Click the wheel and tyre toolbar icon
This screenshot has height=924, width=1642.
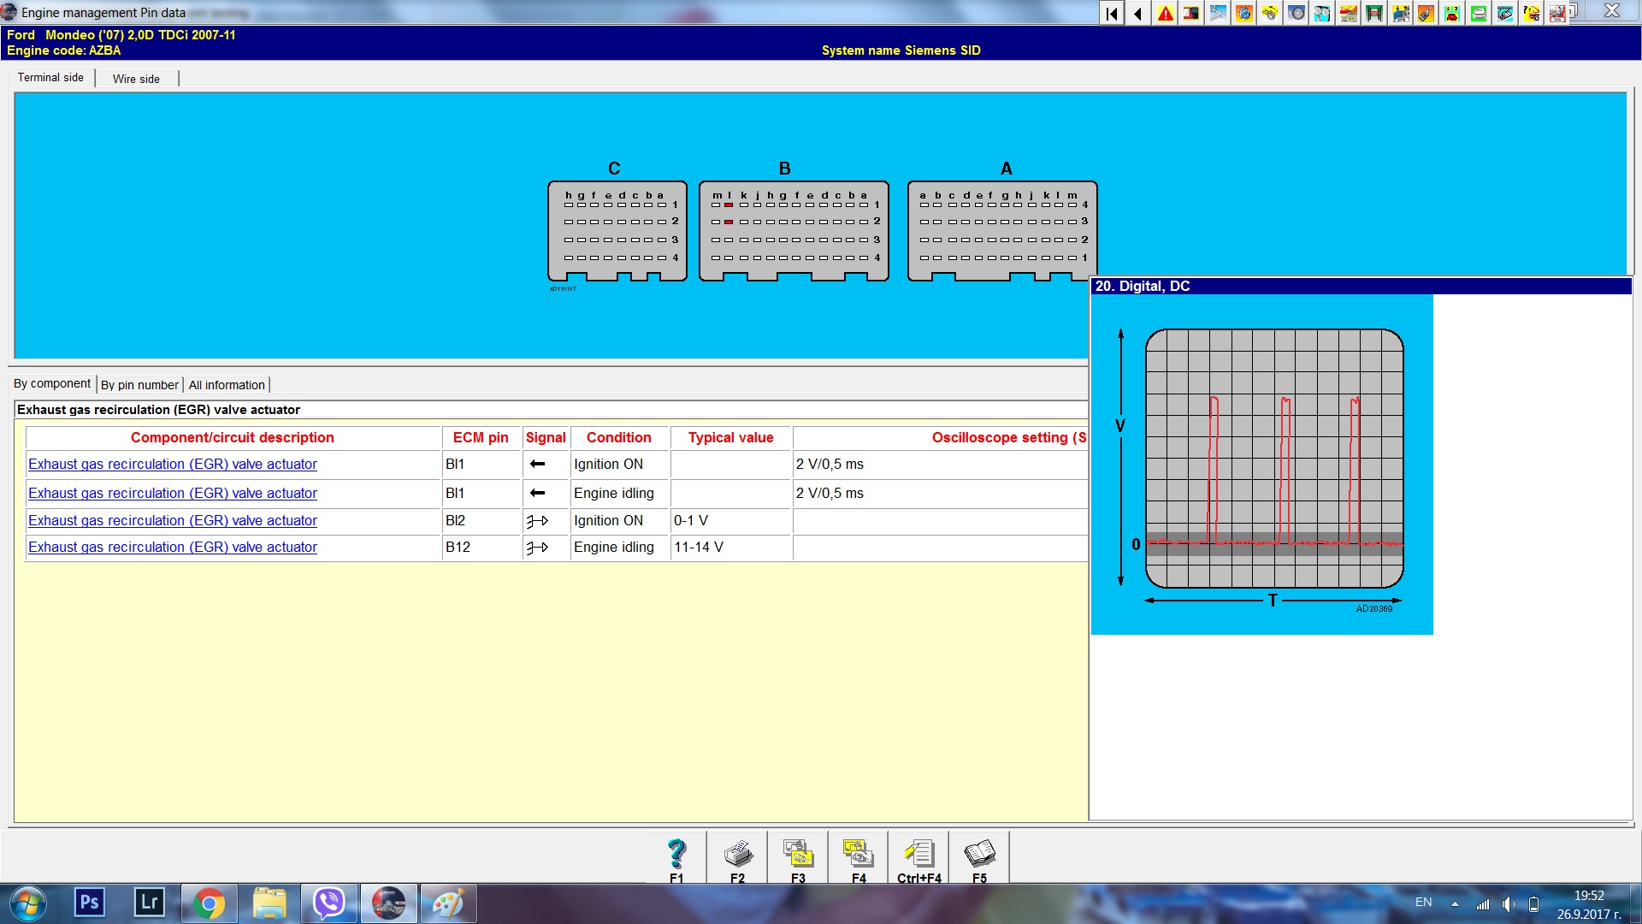coord(1296,13)
